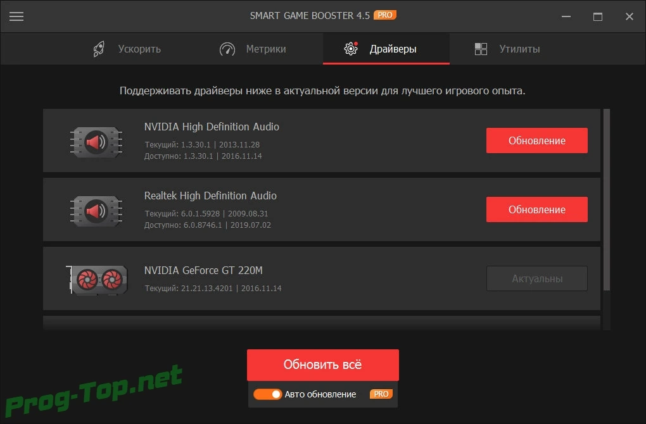Click the PRO badge beside Авто обновление
This screenshot has height=424, width=646.
point(381,394)
